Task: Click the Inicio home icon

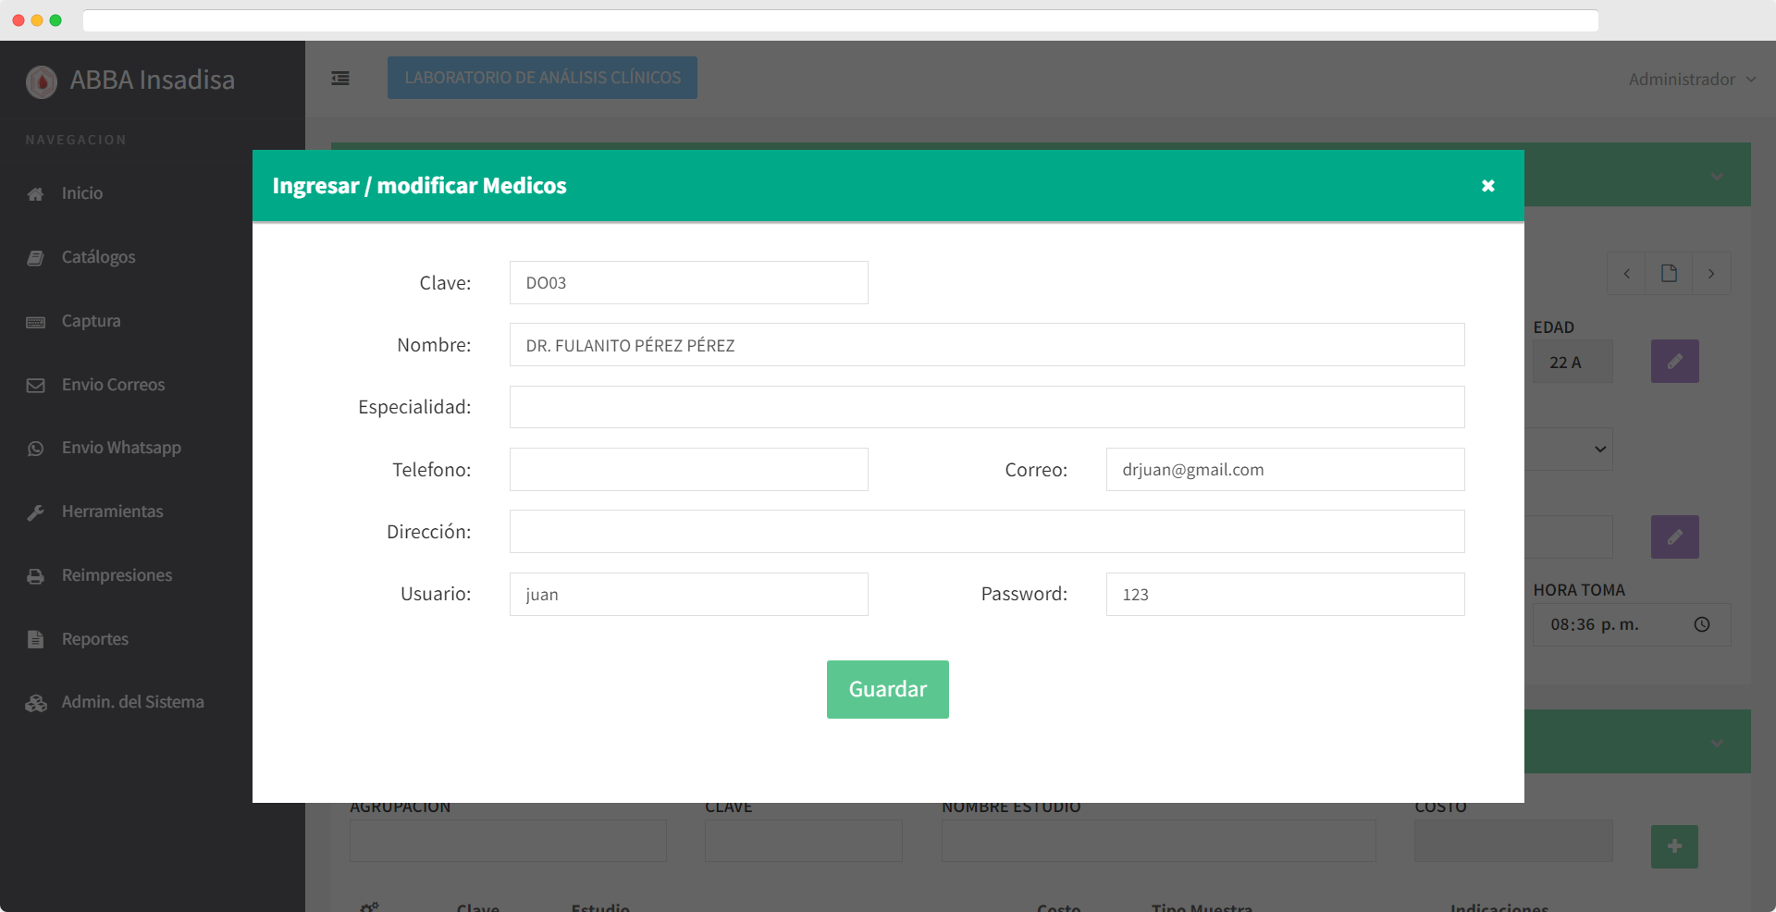Action: [x=35, y=194]
